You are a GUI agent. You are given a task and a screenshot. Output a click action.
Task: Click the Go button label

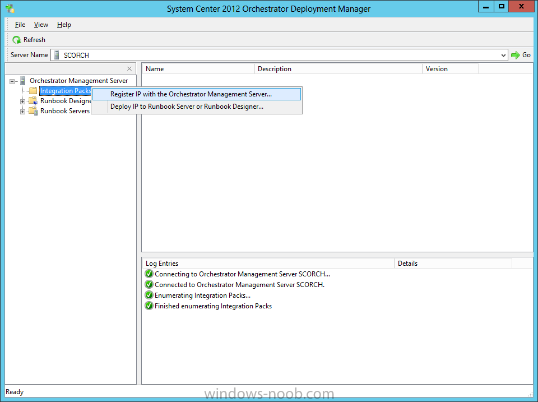(526, 55)
